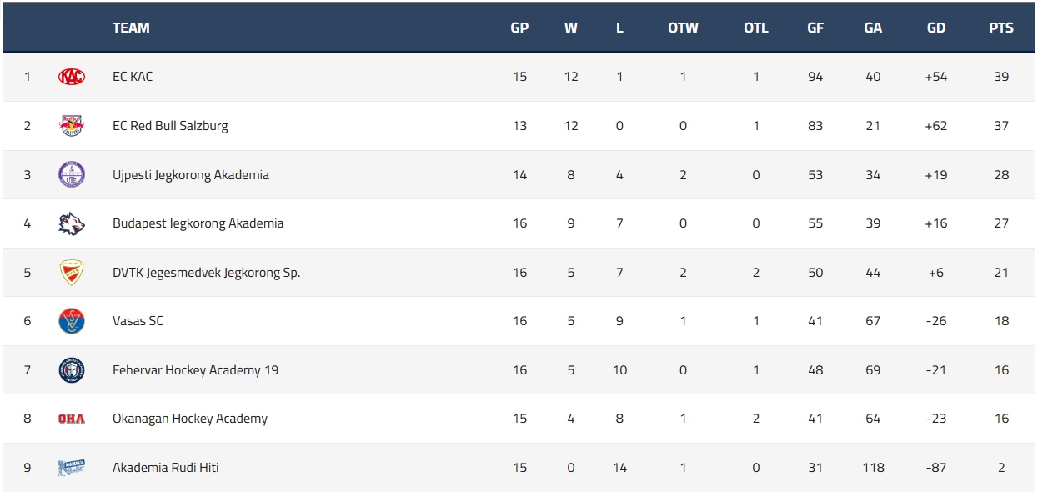
Task: Sort standings by PTS column header
Action: pyautogui.click(x=1001, y=28)
